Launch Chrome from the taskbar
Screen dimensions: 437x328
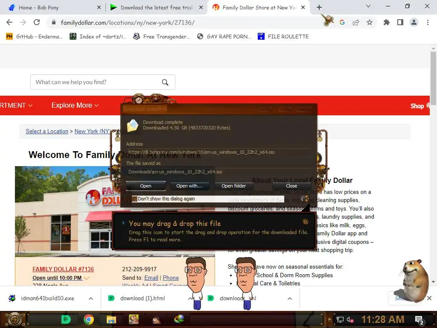point(89,319)
